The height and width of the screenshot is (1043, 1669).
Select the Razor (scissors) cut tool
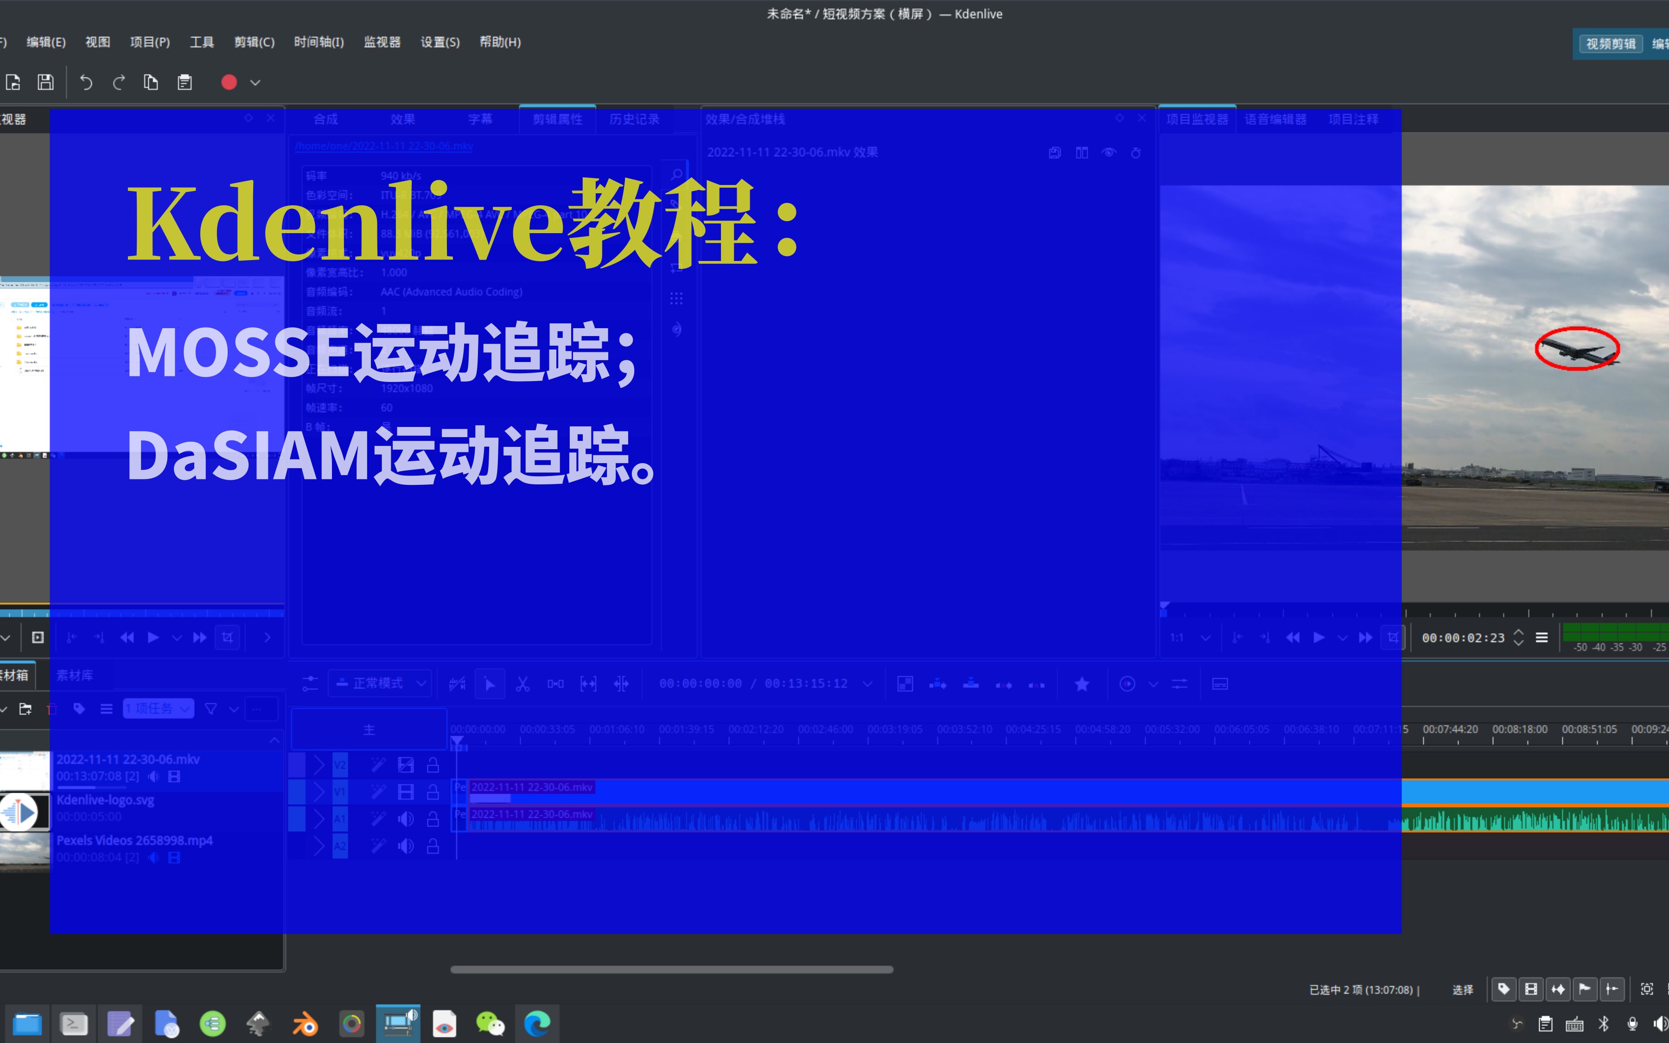(x=523, y=684)
